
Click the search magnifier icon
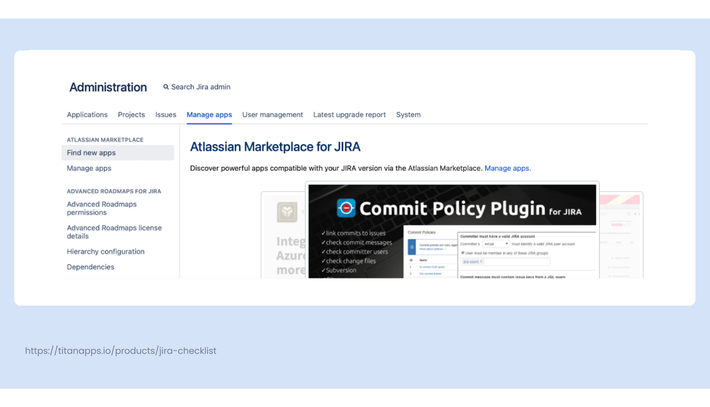tap(166, 87)
